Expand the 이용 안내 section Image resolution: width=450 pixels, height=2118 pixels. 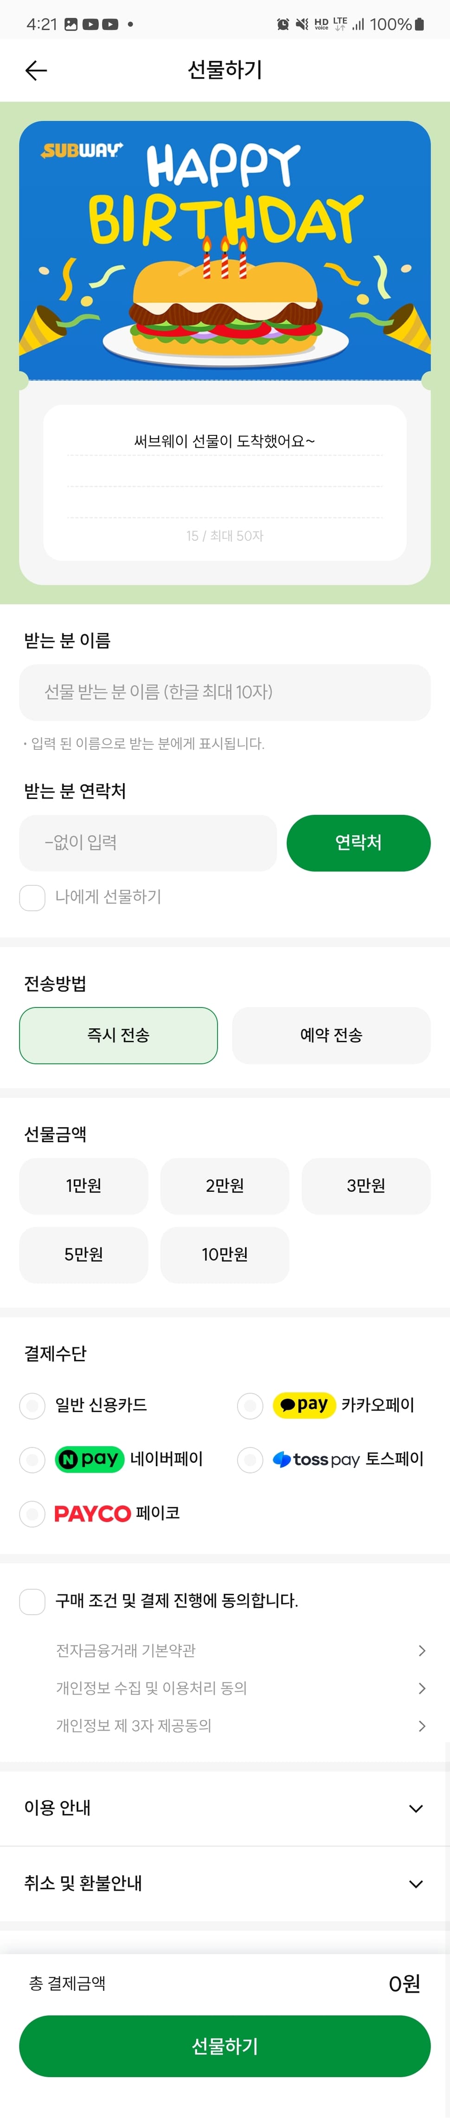pyautogui.click(x=225, y=1807)
